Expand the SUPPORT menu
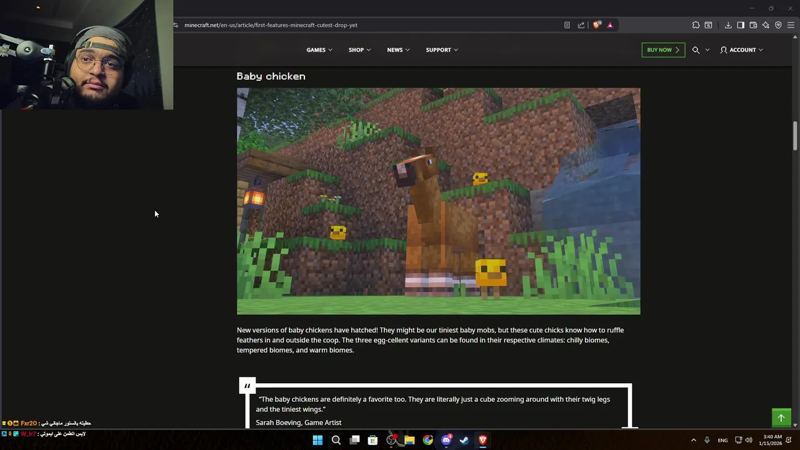Viewport: 800px width, 450px height. tap(442, 50)
